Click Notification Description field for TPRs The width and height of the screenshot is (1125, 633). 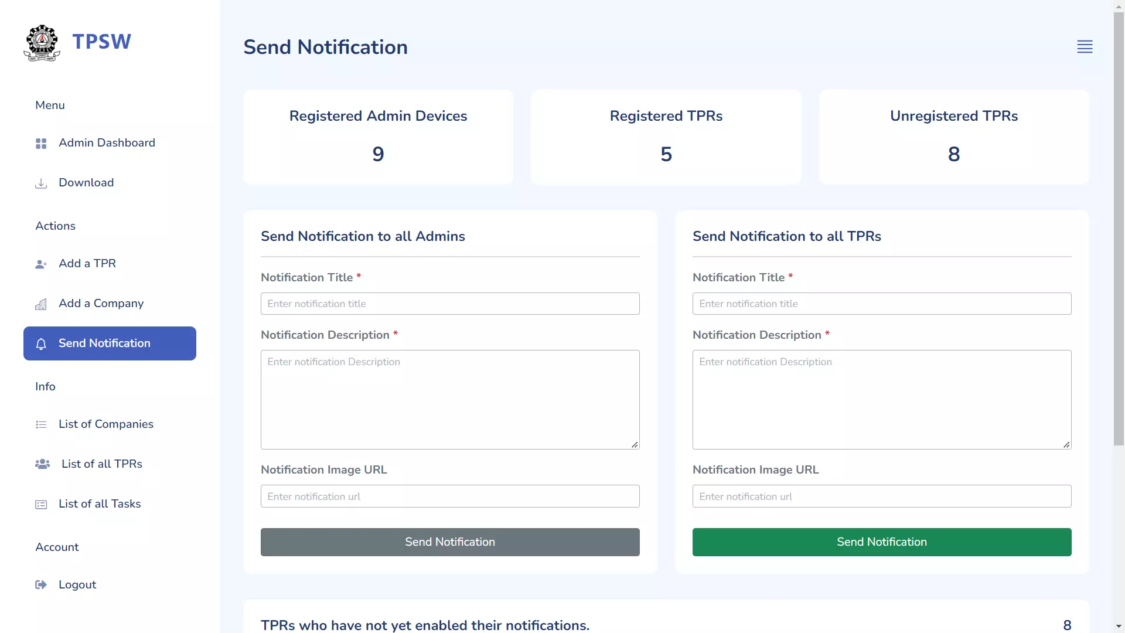click(x=882, y=399)
